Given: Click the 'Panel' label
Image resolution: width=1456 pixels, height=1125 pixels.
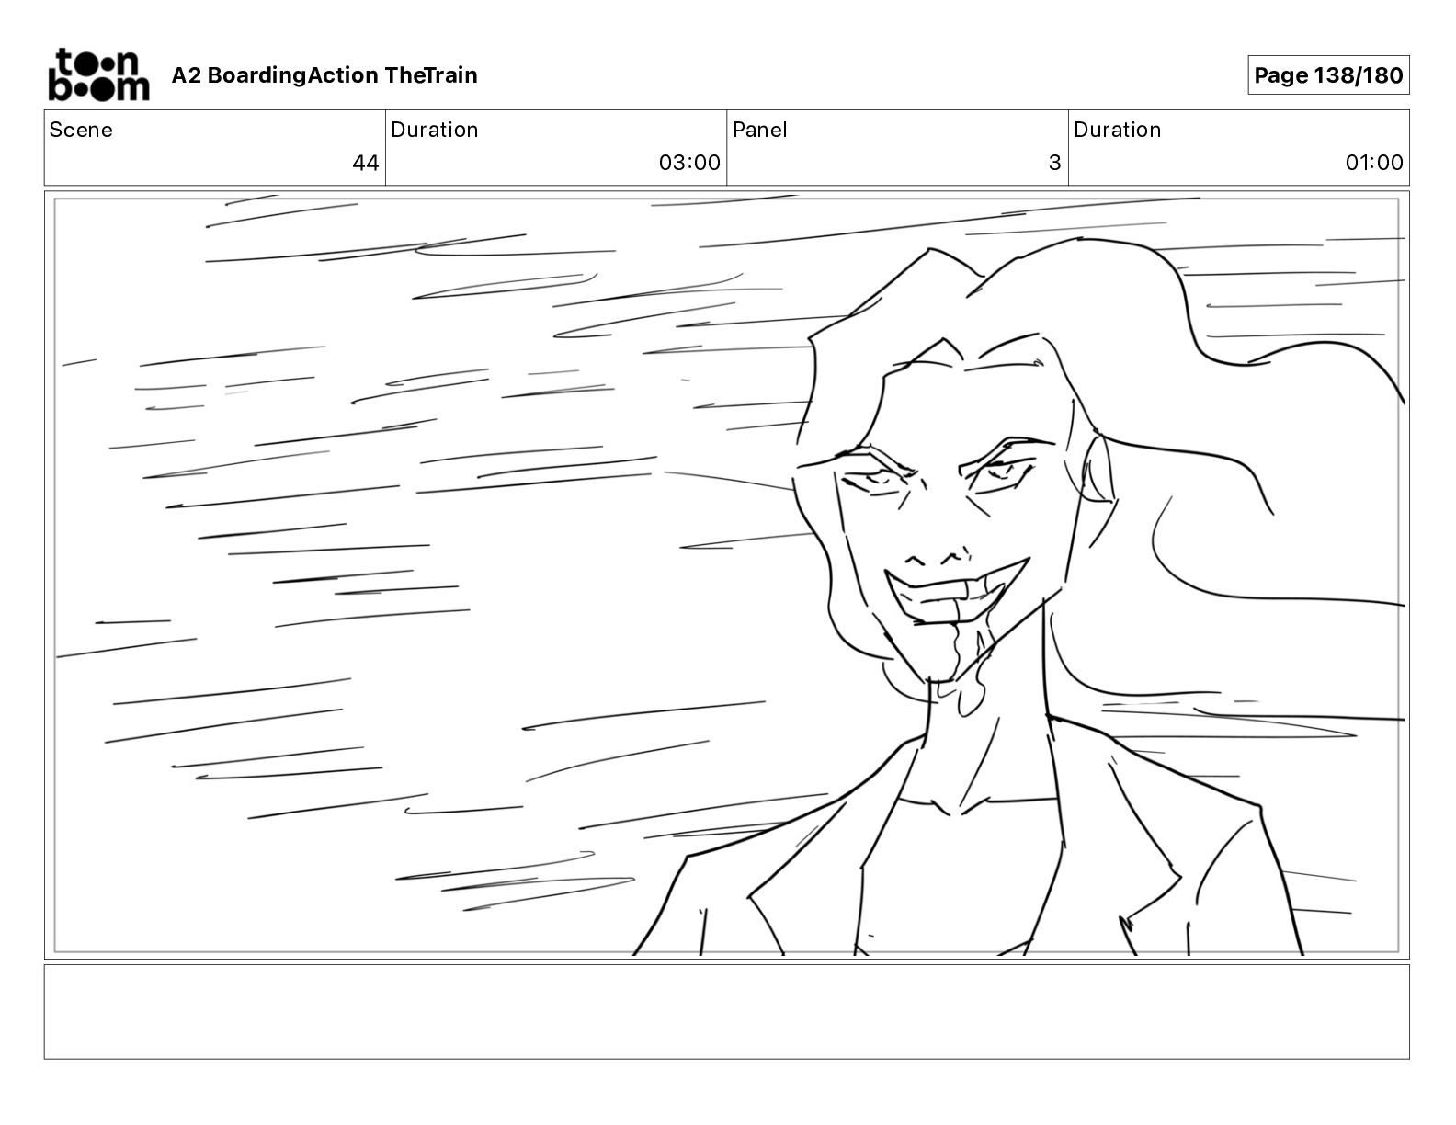Looking at the screenshot, I should [x=760, y=130].
